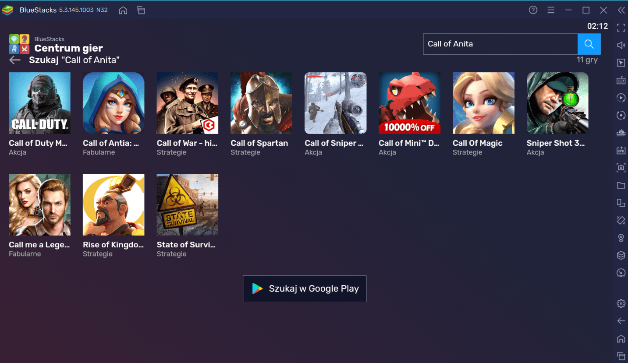Click the Android home icon in sidebar

[x=621, y=338]
